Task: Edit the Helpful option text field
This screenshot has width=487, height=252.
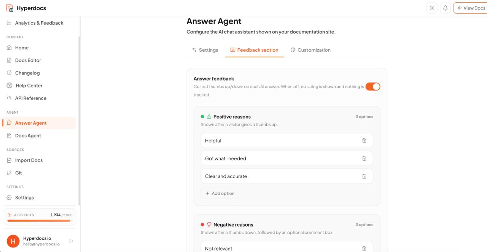Action: click(x=287, y=140)
